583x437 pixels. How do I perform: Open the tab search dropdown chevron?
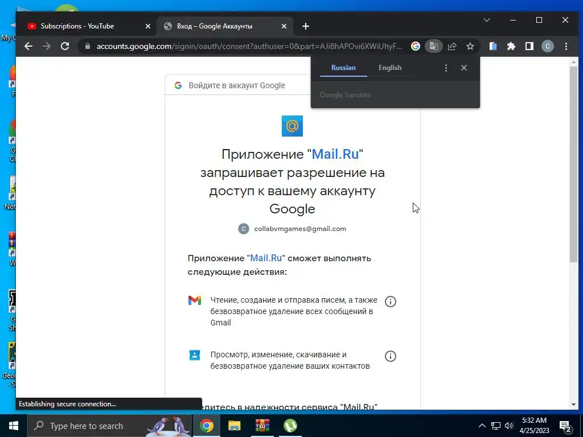click(487, 20)
